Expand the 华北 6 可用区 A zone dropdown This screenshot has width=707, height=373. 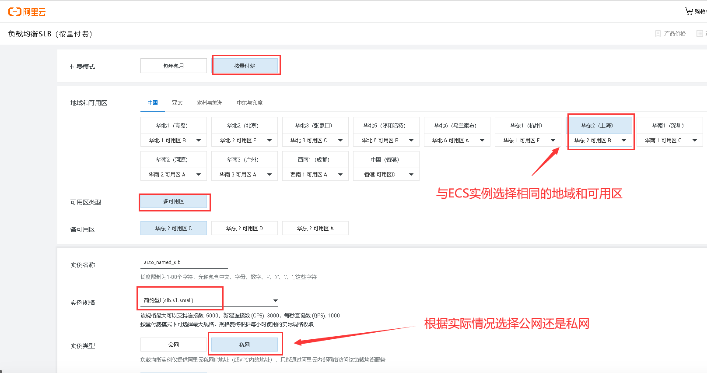[457, 140]
